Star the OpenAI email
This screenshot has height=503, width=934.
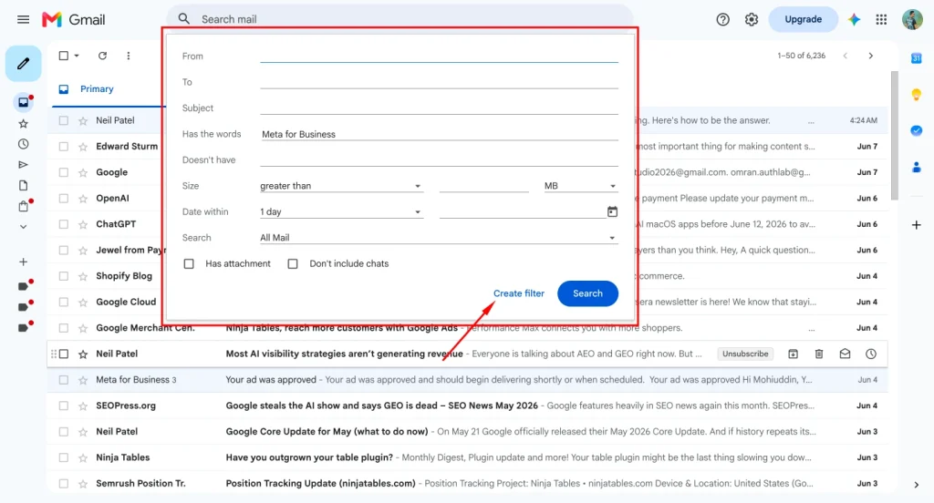(x=83, y=199)
